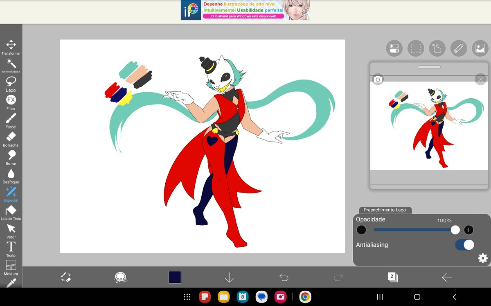Open the ruler tool

459,49
